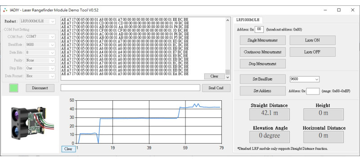Click the Continuous Measurement button
The width and height of the screenshot is (360, 162).
[x=263, y=52]
